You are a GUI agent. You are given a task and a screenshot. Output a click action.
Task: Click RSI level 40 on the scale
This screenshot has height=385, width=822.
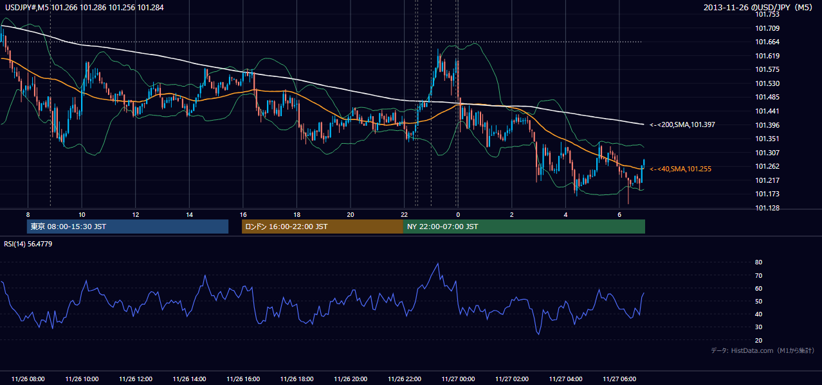(758, 314)
